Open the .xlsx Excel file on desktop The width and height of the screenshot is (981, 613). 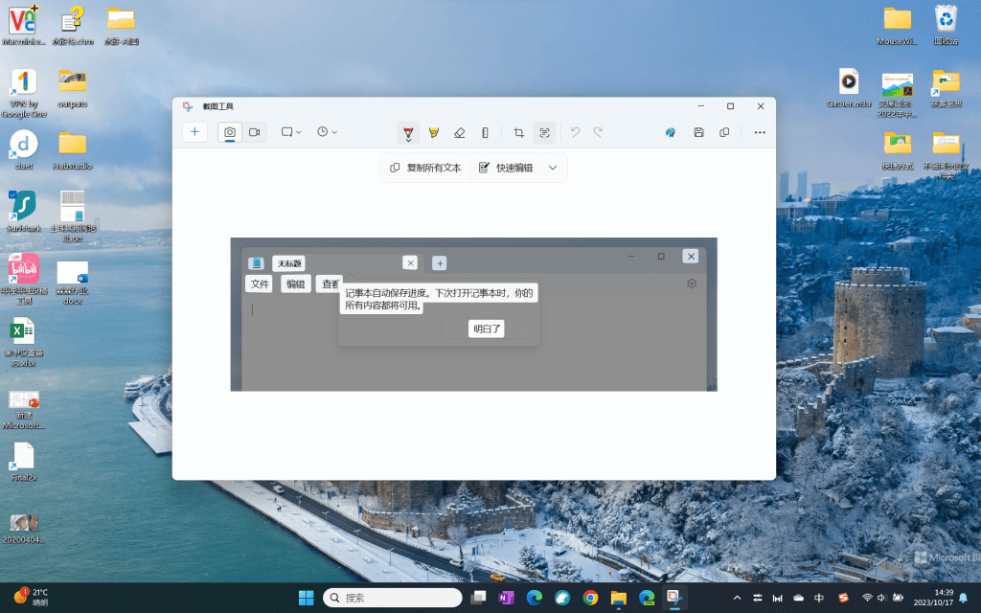click(x=23, y=342)
